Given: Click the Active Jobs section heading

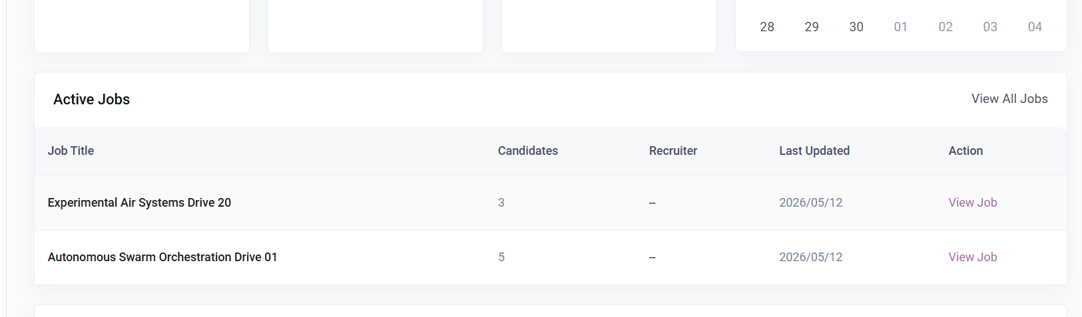Looking at the screenshot, I should [x=91, y=99].
